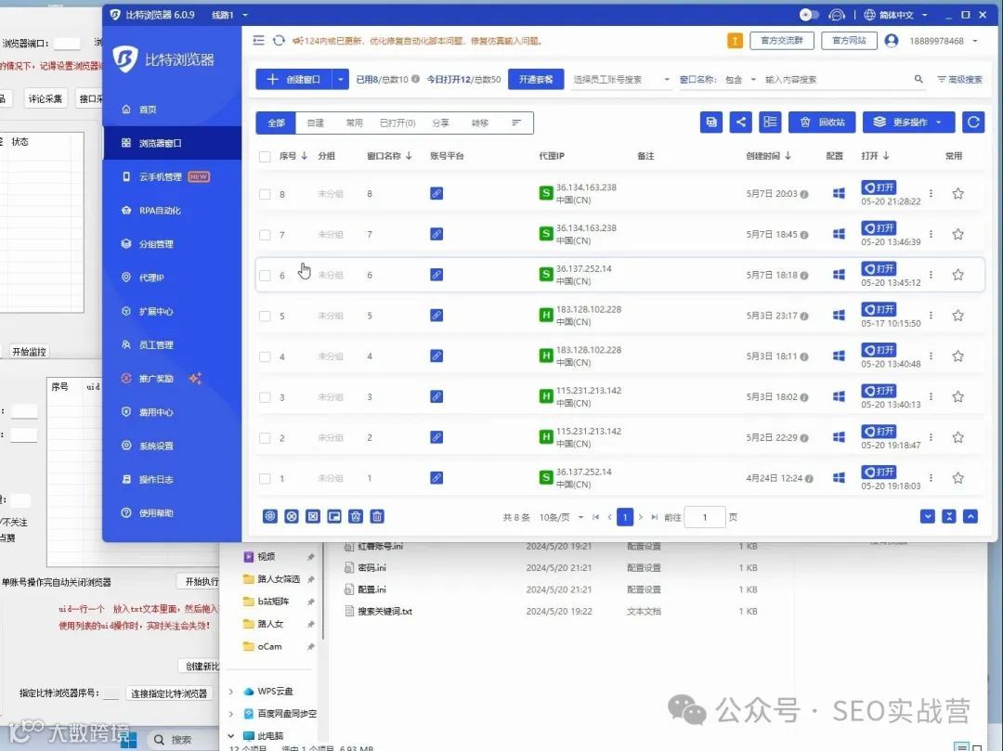Click the scroll-to-top arrow button
Screen dimensions: 1003x751
[970, 516]
